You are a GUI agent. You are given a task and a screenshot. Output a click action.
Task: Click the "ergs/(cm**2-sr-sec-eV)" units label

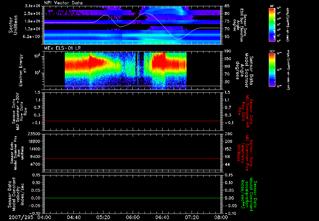coord(288,70)
